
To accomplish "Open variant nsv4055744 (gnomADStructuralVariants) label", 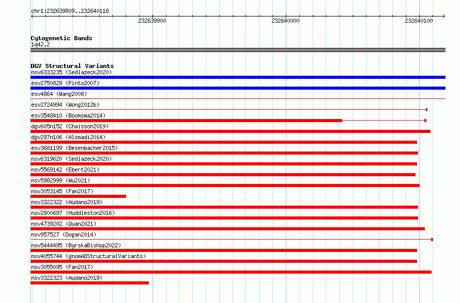I will pyautogui.click(x=88, y=256).
